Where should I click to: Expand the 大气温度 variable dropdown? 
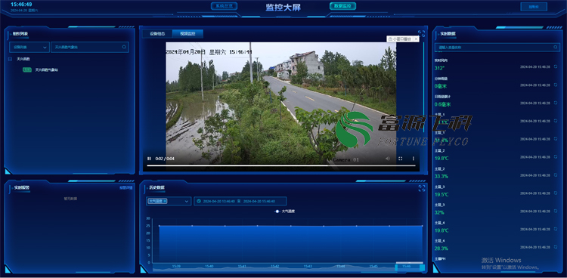(169, 201)
